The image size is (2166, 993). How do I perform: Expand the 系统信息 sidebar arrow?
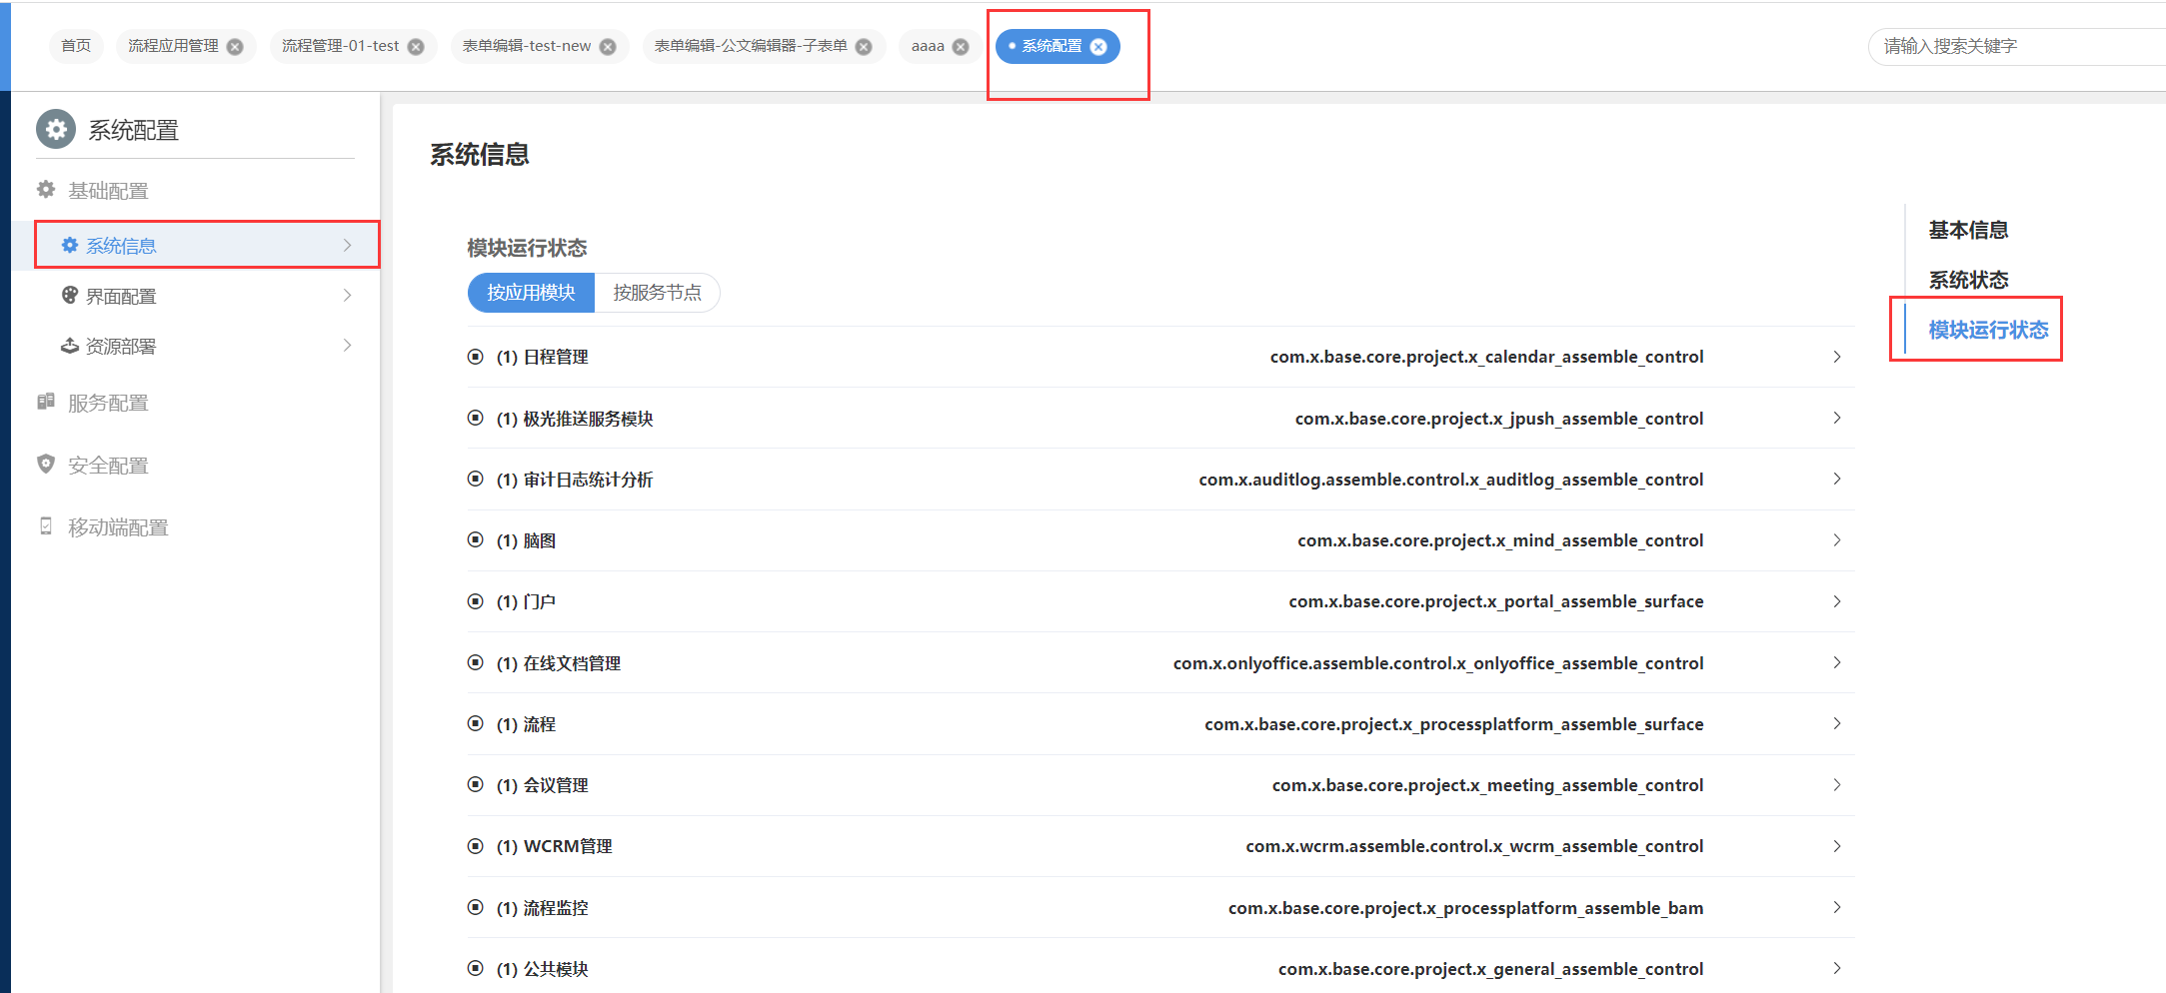[x=347, y=245]
